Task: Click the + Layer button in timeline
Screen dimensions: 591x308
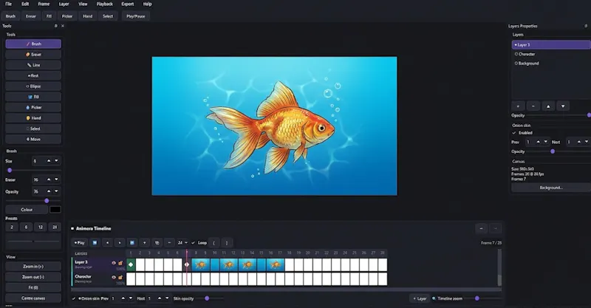Action: click(420, 298)
